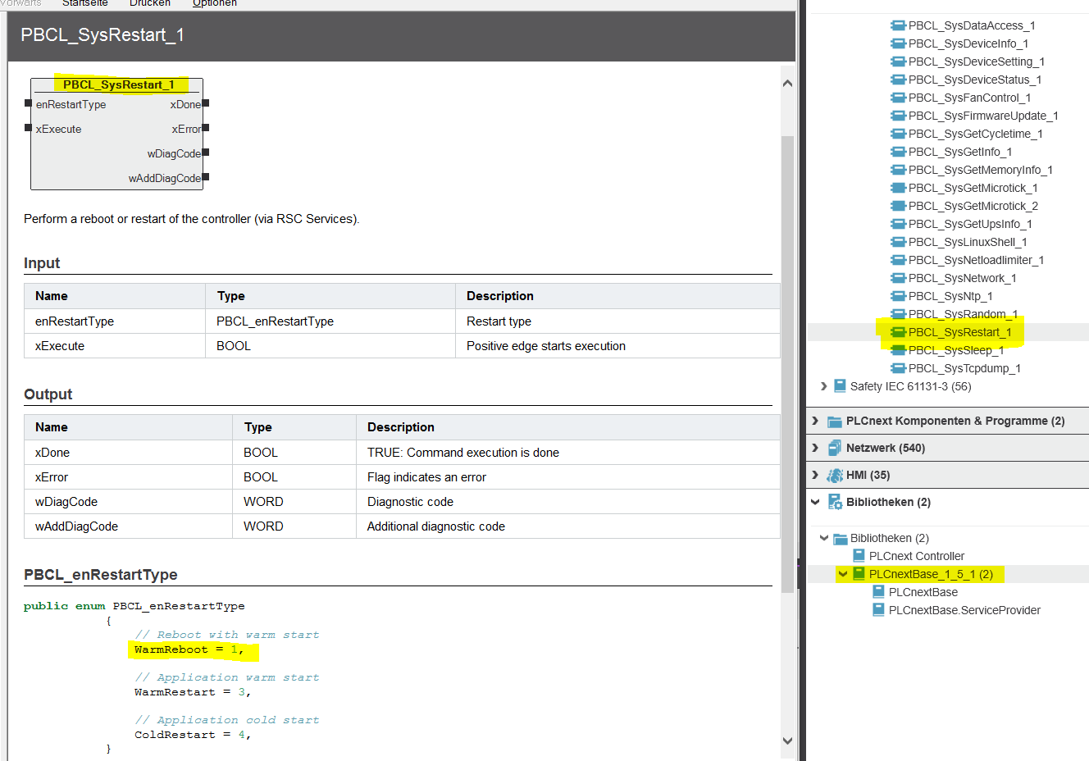Click the enRestartType input pin on block
The width and height of the screenshot is (1089, 761).
click(x=29, y=103)
